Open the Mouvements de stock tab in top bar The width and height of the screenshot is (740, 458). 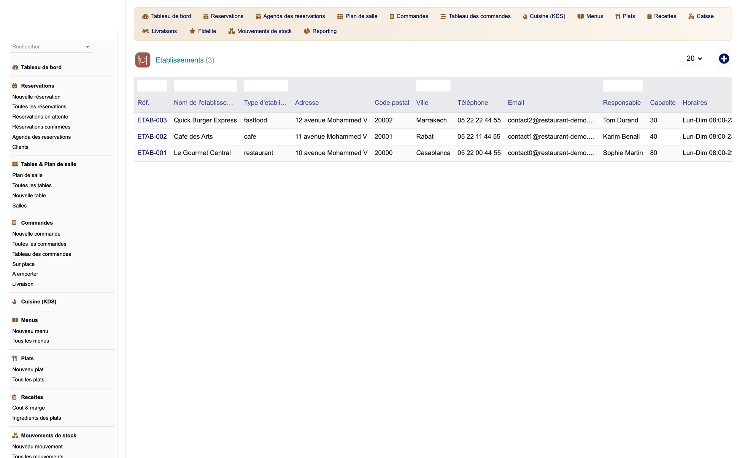click(260, 31)
